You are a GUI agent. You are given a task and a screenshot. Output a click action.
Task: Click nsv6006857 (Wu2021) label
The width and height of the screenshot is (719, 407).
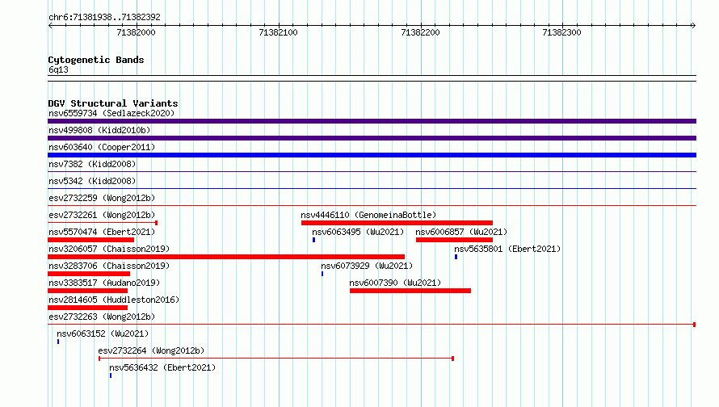click(x=461, y=232)
